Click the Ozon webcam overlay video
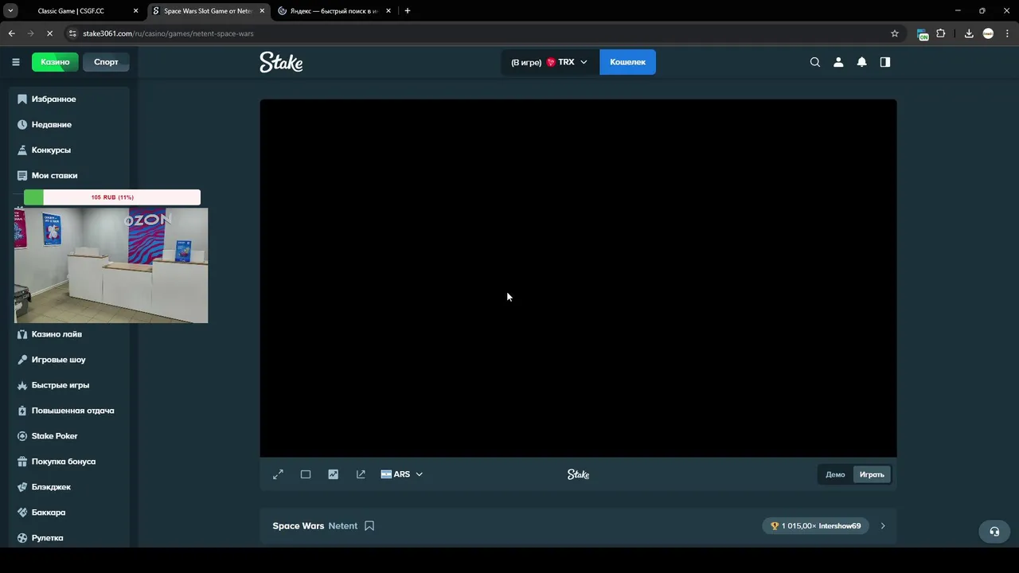Viewport: 1019px width, 573px height. pos(111,266)
